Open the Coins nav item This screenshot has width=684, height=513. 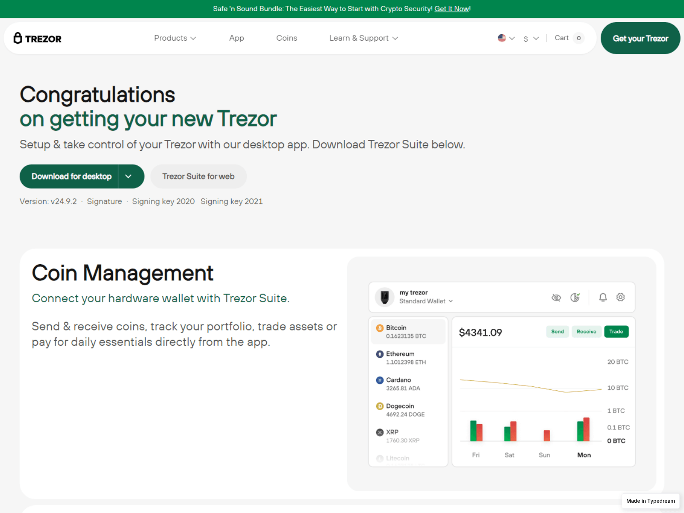[286, 38]
